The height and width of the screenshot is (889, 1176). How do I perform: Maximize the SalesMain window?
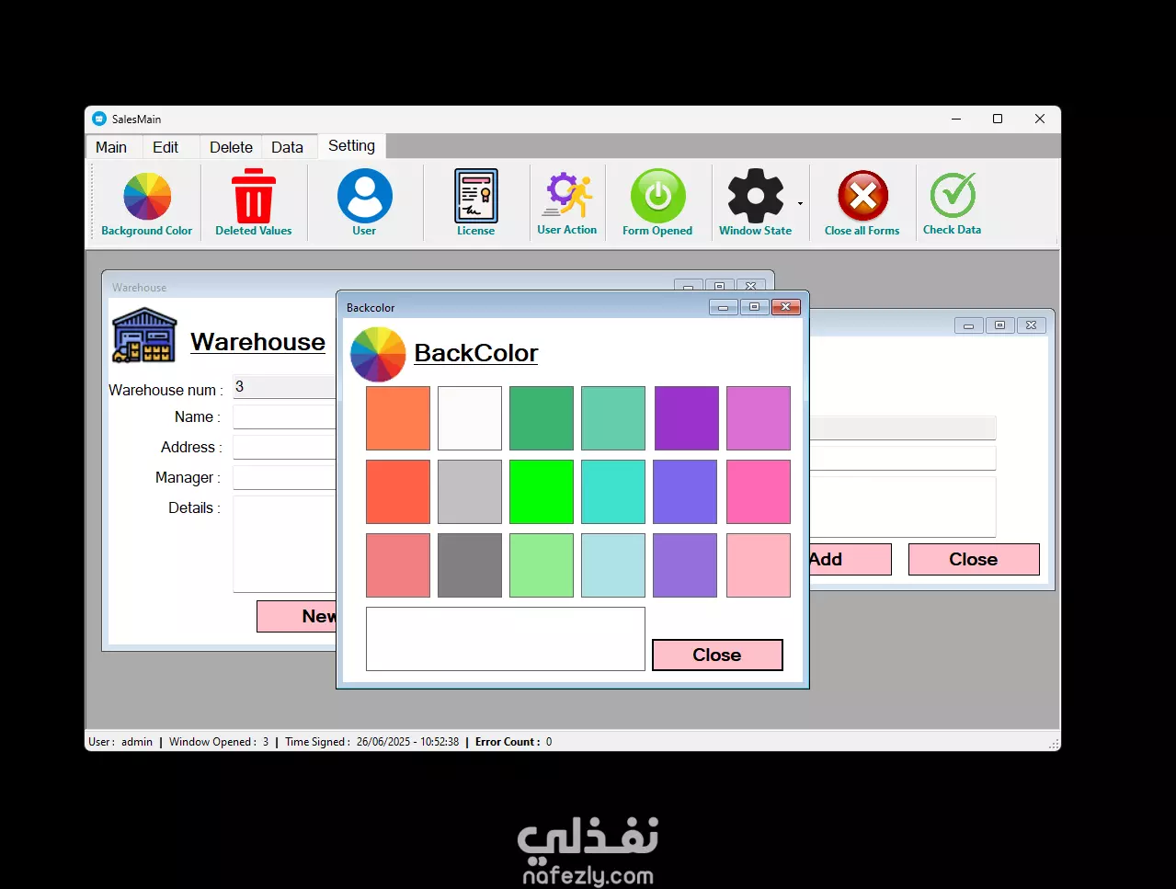pos(998,119)
